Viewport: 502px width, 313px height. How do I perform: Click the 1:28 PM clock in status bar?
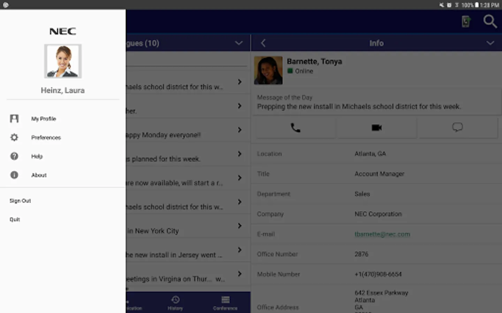pos(489,5)
